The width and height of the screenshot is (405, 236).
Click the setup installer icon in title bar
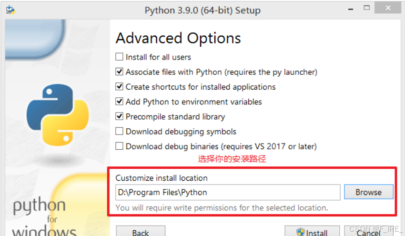(10, 10)
